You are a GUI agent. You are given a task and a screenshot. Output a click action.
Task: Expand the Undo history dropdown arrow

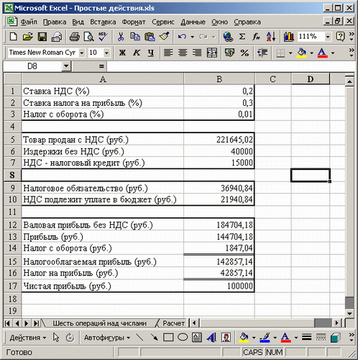(x=192, y=37)
